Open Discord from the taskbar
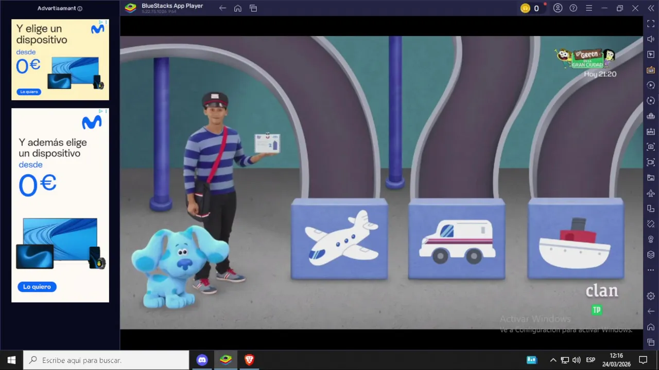Image resolution: width=659 pixels, height=370 pixels. 202,360
